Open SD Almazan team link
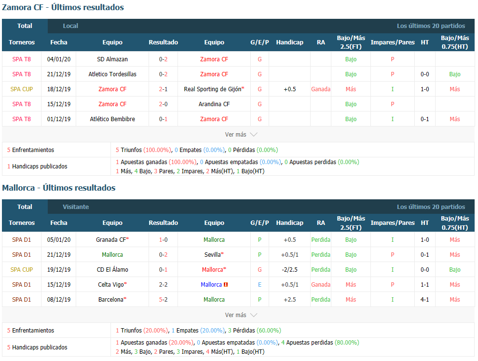This screenshot has height=361, width=478. (112, 59)
